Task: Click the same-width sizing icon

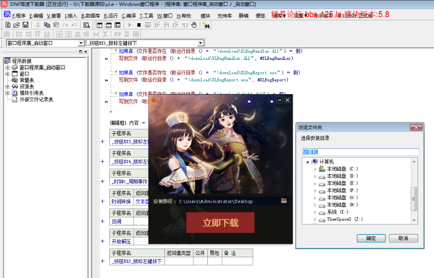Action: (x=118, y=34)
